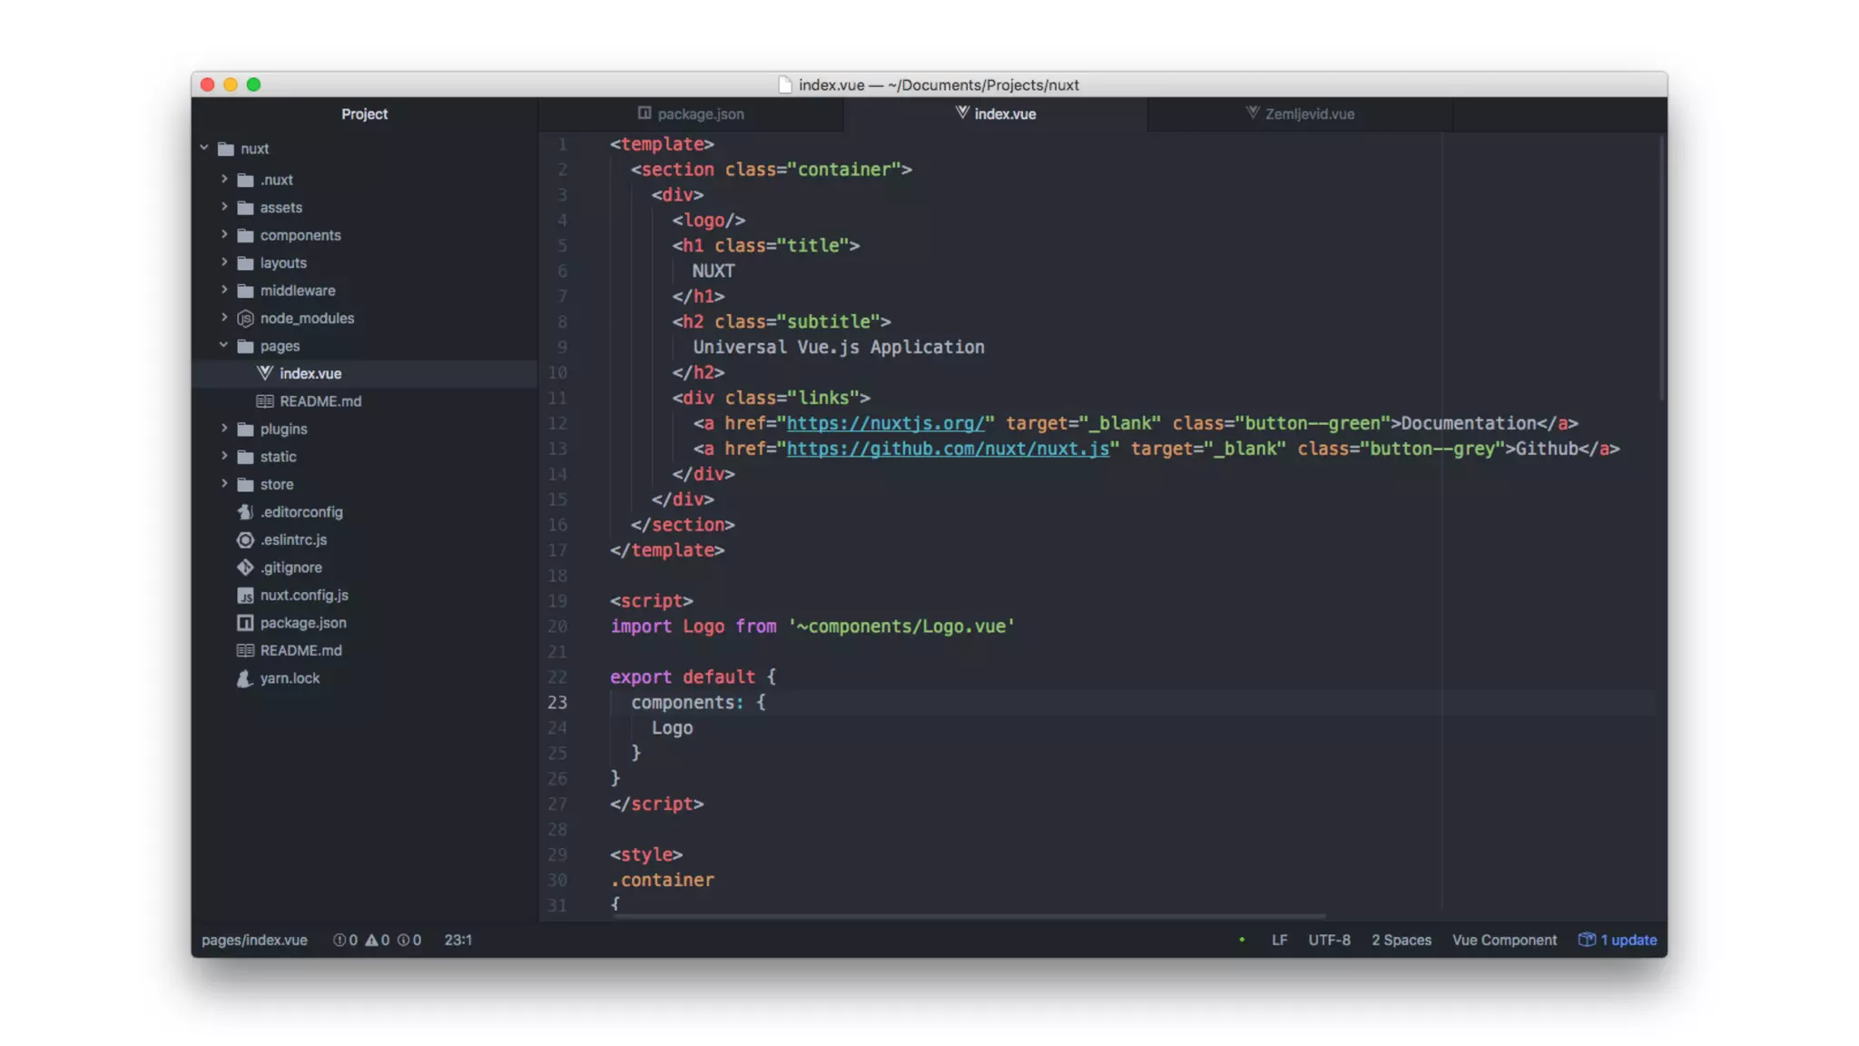Click the git icon beside .gitignore

(245, 567)
